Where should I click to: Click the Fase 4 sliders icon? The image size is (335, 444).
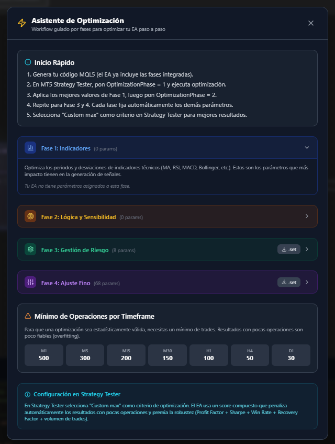click(x=30, y=283)
